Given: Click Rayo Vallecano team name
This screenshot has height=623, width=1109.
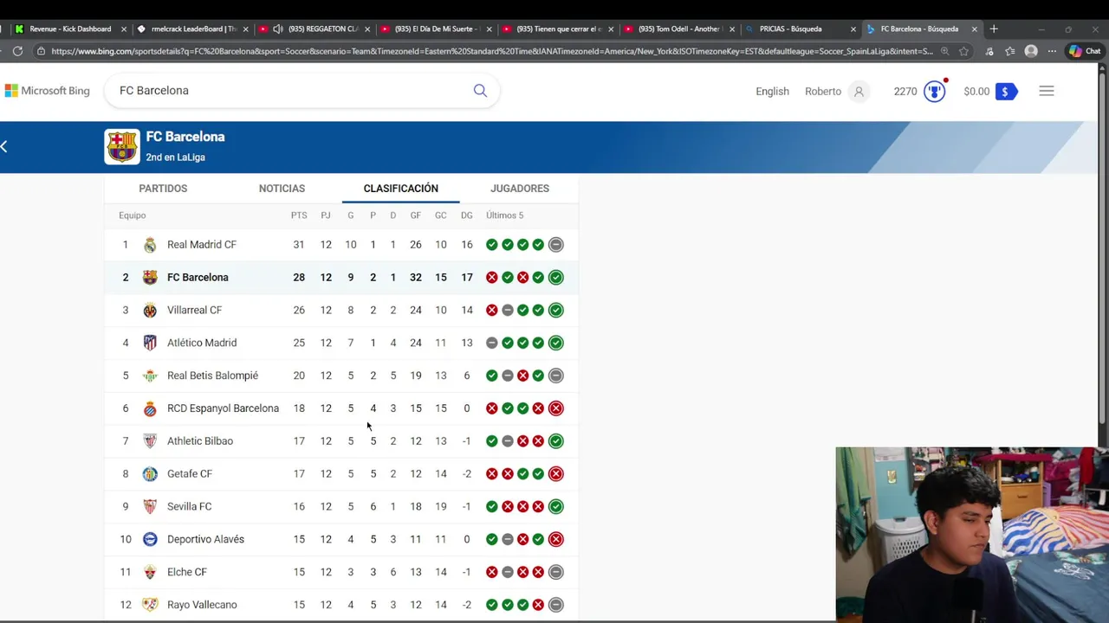Looking at the screenshot, I should click(x=202, y=605).
